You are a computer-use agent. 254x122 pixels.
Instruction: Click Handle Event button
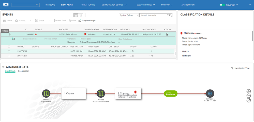(x=60, y=21)
